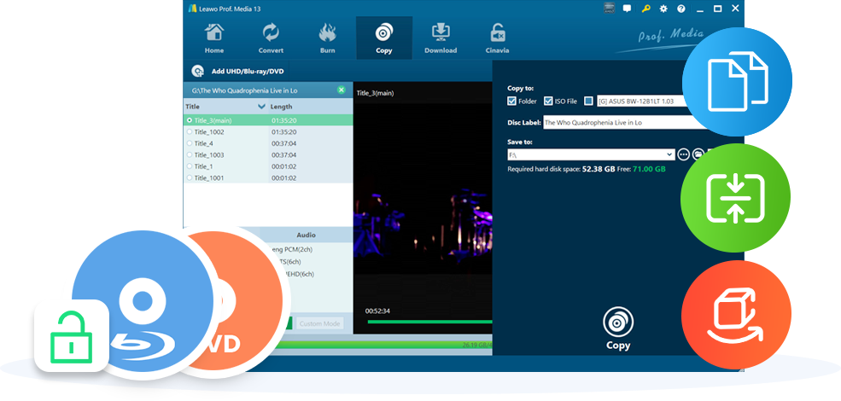The width and height of the screenshot is (841, 401).
Task: Open the Cinavia removal module
Action: click(497, 38)
